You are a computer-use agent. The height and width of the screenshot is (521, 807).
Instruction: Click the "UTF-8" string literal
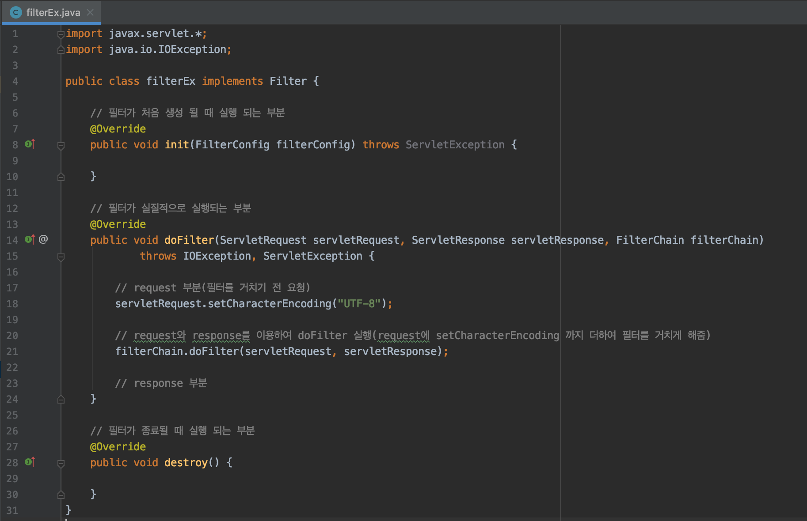click(359, 304)
